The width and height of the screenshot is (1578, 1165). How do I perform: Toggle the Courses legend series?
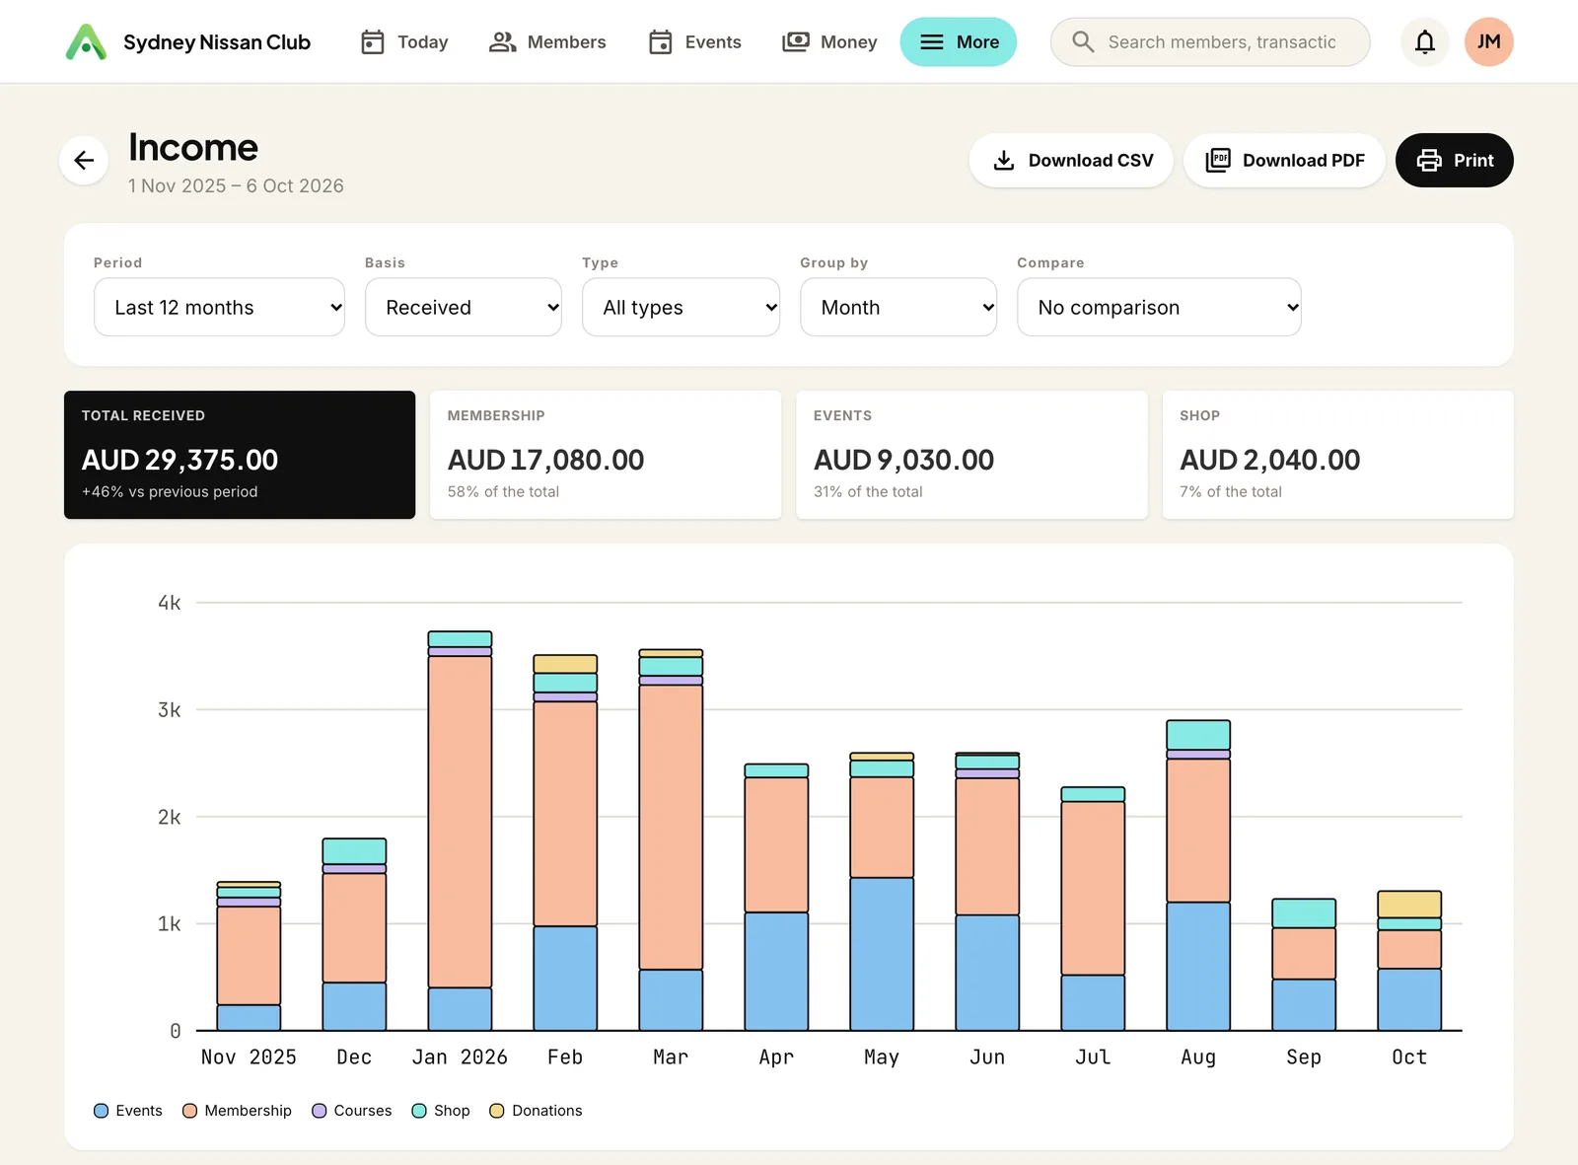pyautogui.click(x=352, y=1111)
